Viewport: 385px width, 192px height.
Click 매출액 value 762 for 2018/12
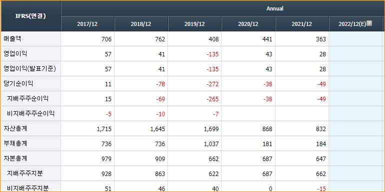click(160, 39)
